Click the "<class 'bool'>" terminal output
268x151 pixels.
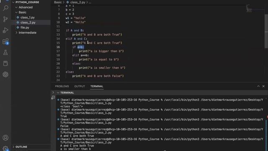72,106
